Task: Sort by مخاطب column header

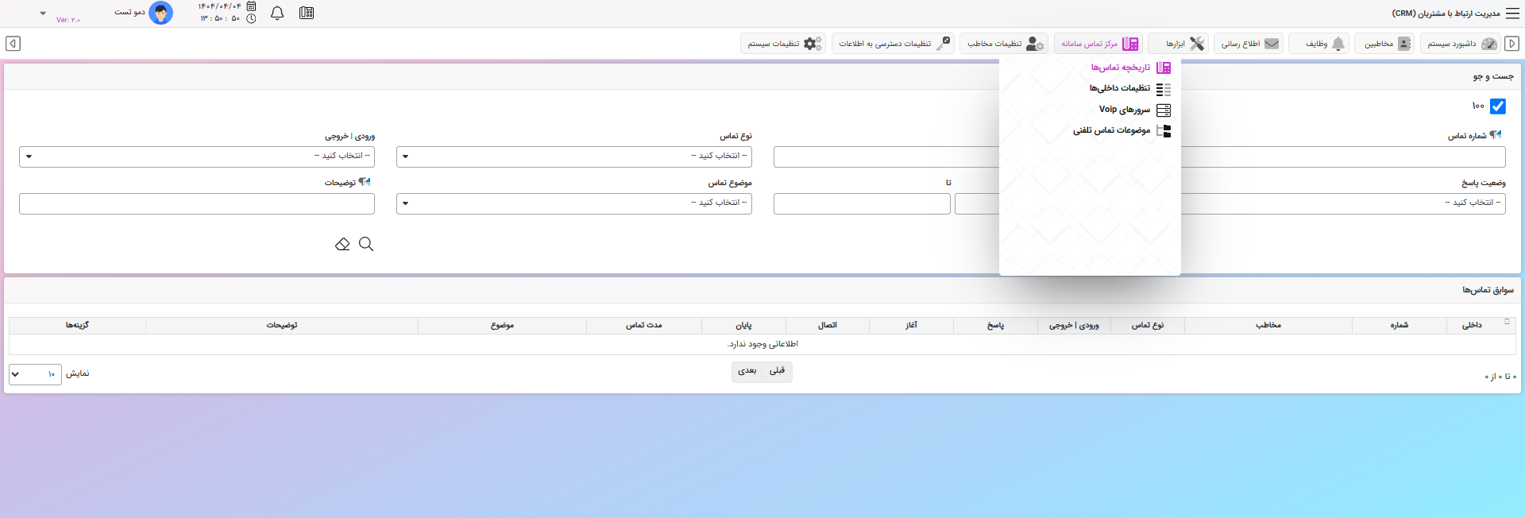Action: click(x=1268, y=325)
